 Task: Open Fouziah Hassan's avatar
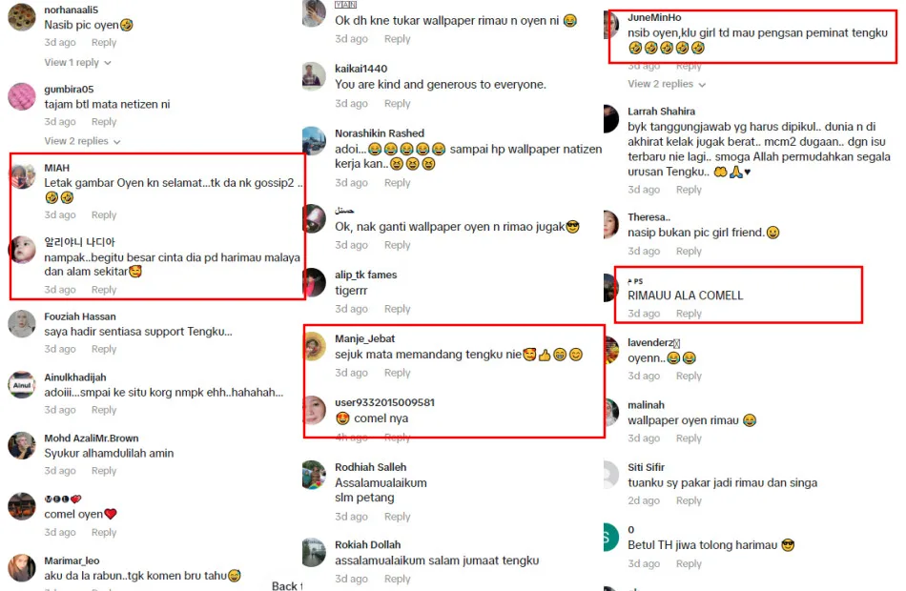(x=22, y=323)
